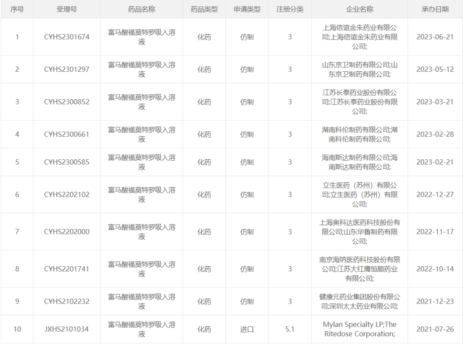Click 仿制 in the CYHS2301297 row
The height and width of the screenshot is (344, 464).
247,69
